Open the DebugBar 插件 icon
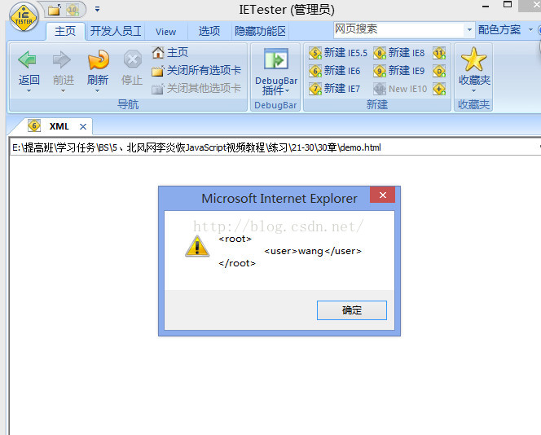Screen dimensions: 541x435 275,59
